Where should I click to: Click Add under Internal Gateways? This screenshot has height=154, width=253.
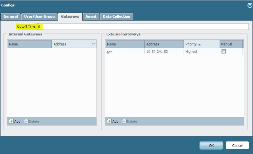(x=14, y=121)
